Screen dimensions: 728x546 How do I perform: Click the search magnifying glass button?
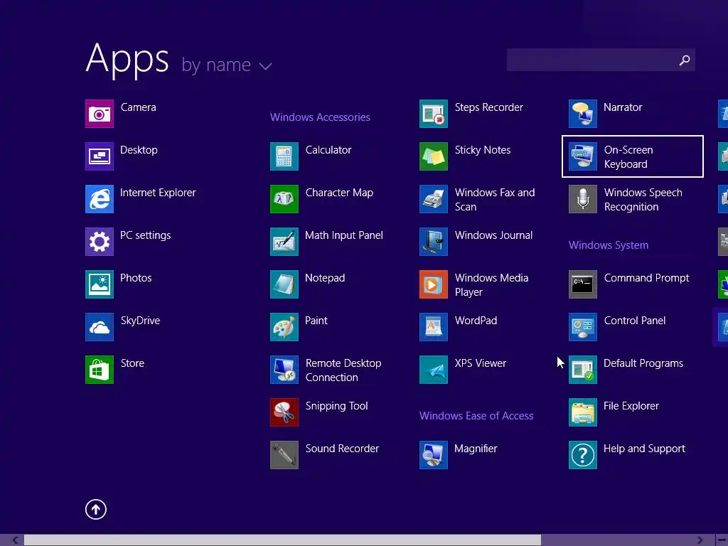(x=685, y=60)
